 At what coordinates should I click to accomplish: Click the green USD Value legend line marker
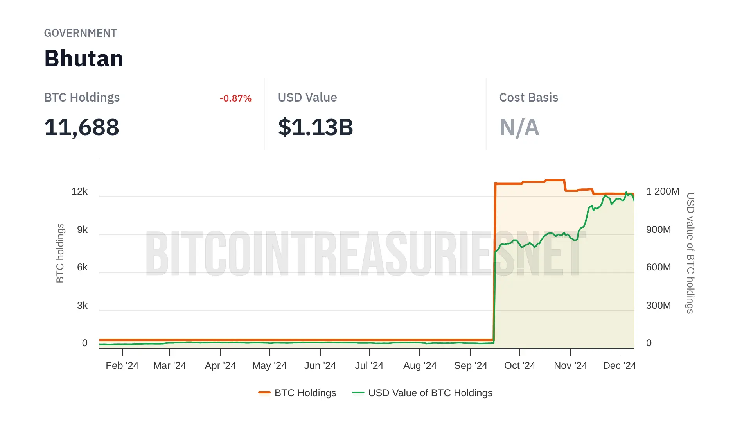click(358, 392)
